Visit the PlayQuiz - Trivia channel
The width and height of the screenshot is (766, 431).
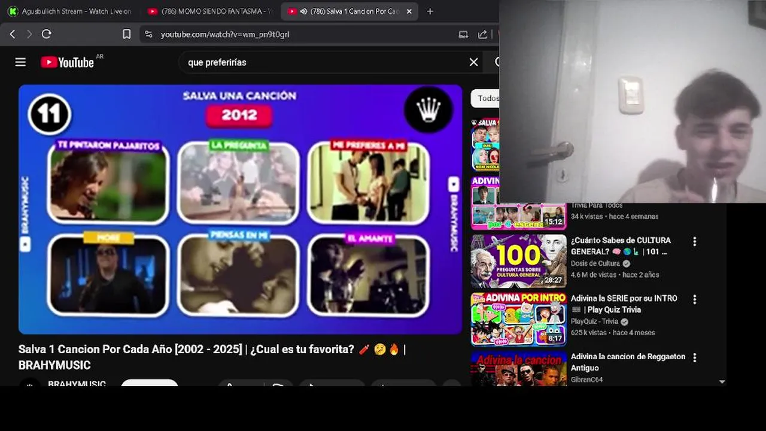[x=594, y=321]
